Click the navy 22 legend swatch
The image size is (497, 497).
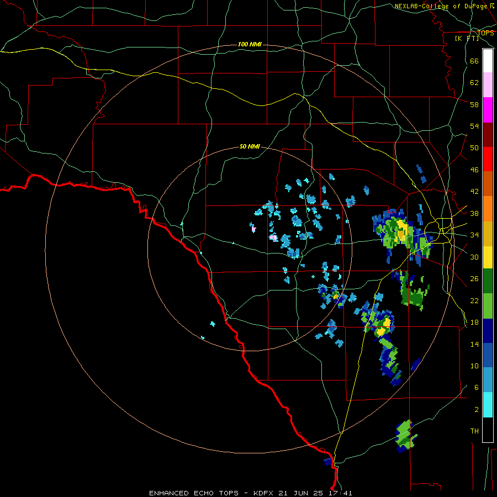pyautogui.click(x=488, y=331)
